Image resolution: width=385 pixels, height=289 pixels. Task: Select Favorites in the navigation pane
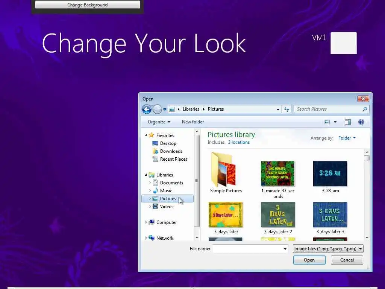(165, 135)
